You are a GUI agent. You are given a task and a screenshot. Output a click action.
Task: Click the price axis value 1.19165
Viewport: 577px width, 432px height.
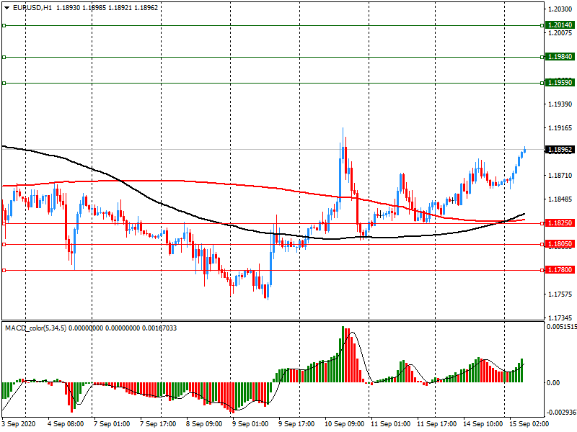[x=560, y=128]
